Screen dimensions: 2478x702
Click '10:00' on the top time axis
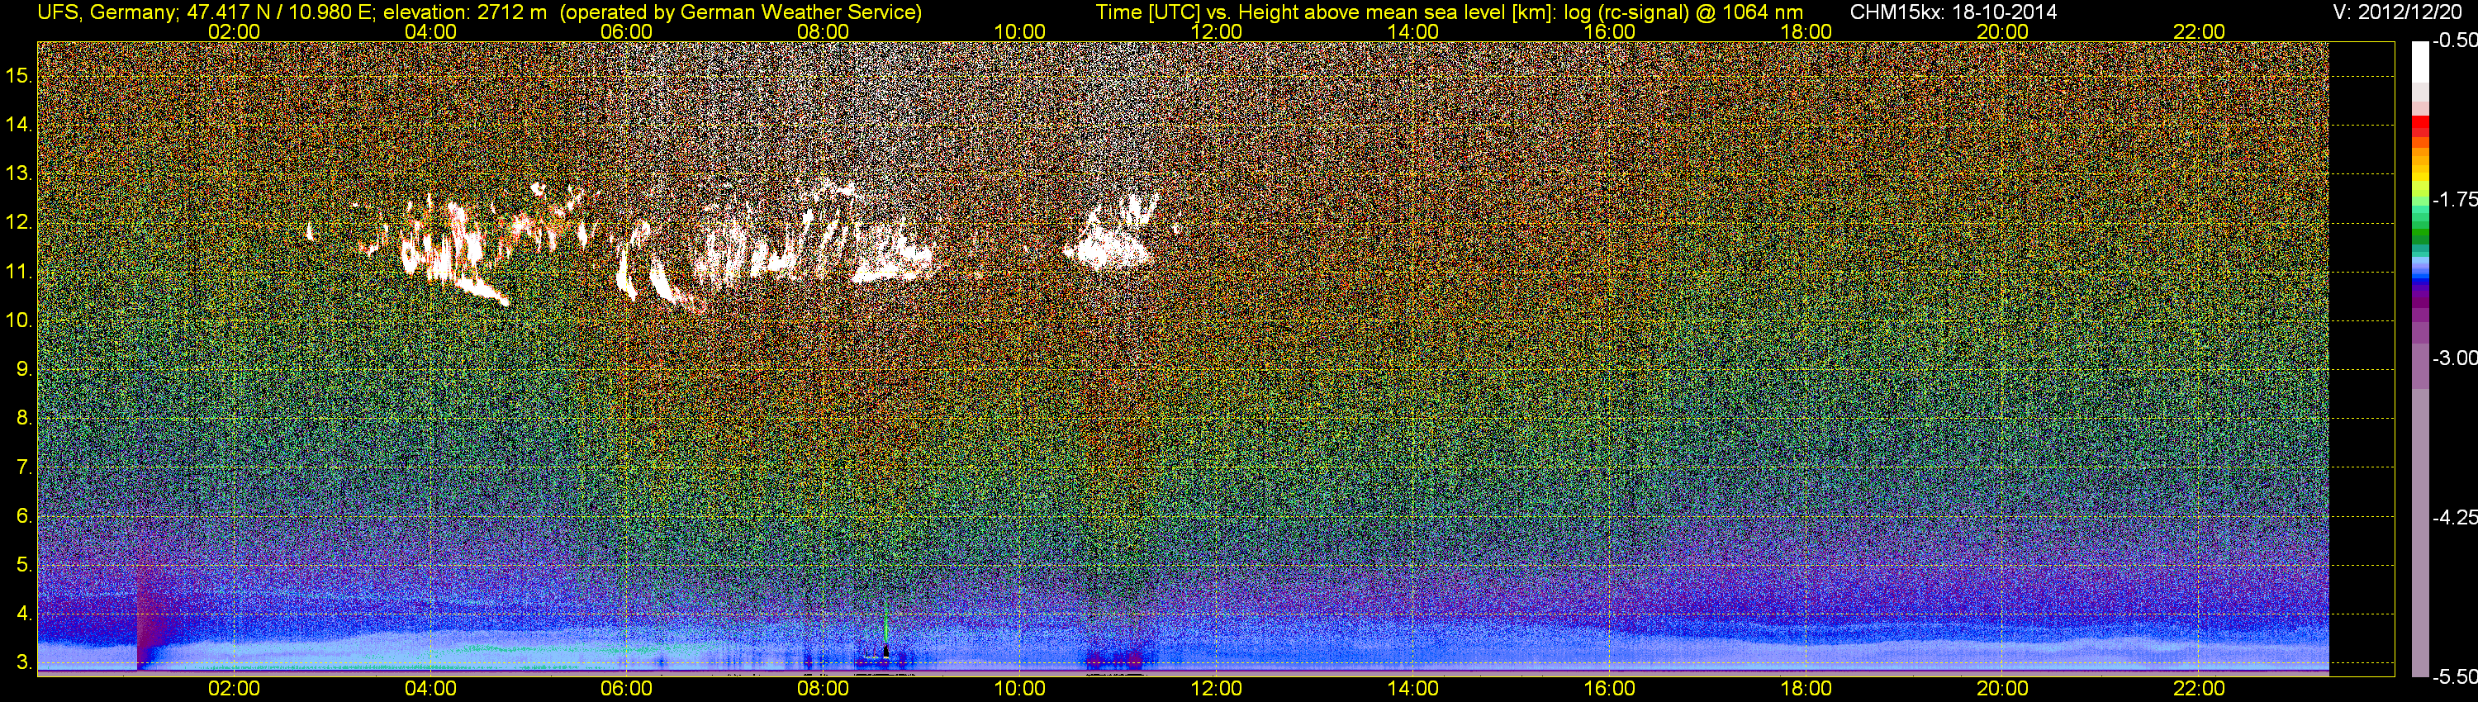[1019, 31]
